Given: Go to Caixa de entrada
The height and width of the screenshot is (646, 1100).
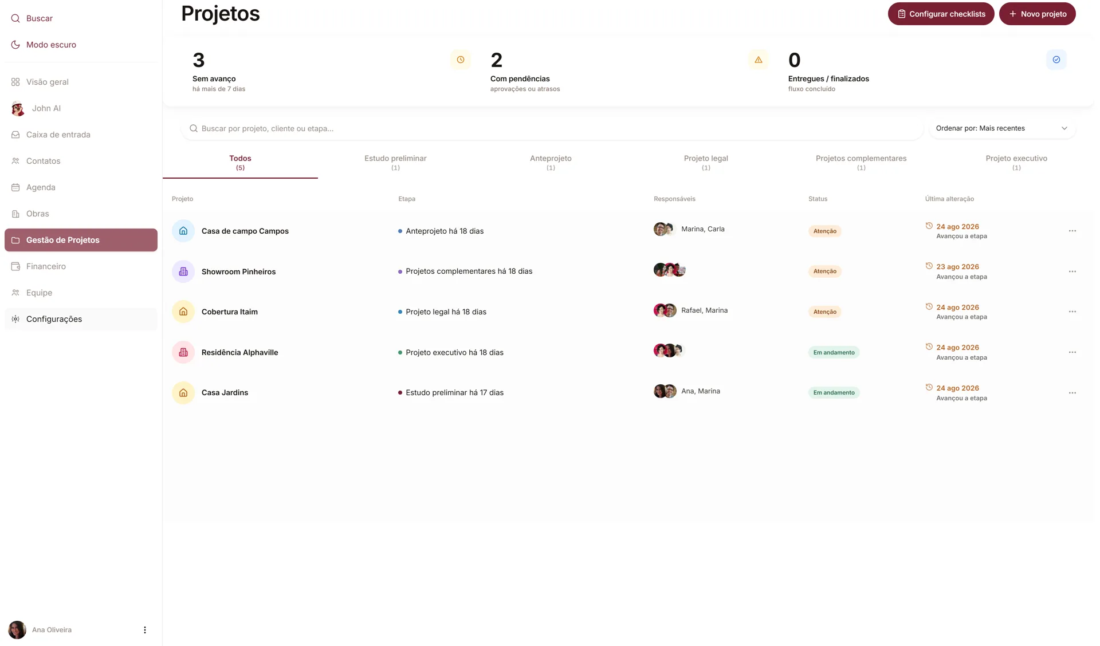Looking at the screenshot, I should tap(58, 135).
